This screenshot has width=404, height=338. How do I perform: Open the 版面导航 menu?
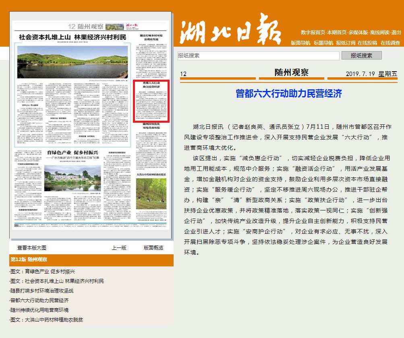pyautogui.click(x=300, y=43)
